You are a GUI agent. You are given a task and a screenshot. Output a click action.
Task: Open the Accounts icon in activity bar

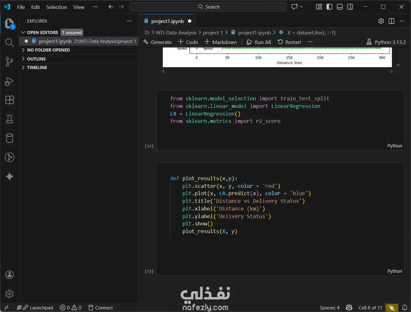click(x=10, y=275)
